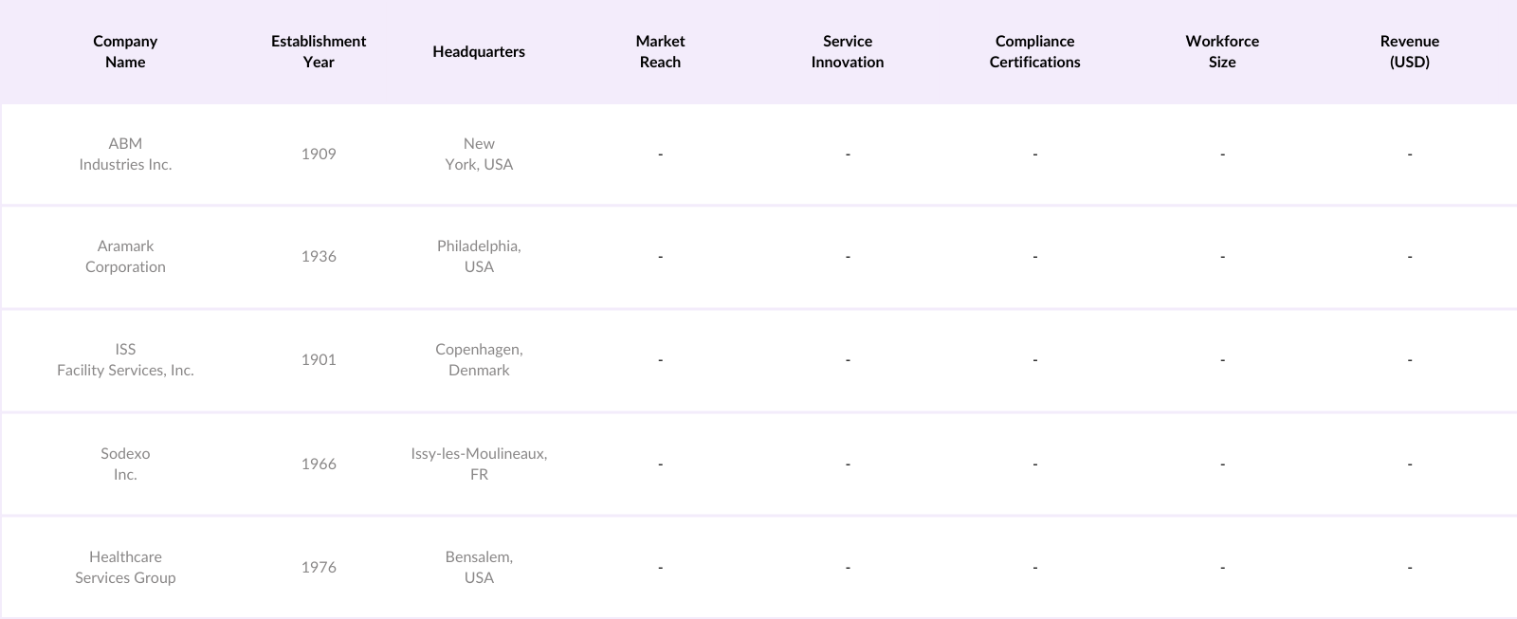Screen dimensions: 1517x619
Task: Select the 1976 establishment year cell
Action: [319, 567]
